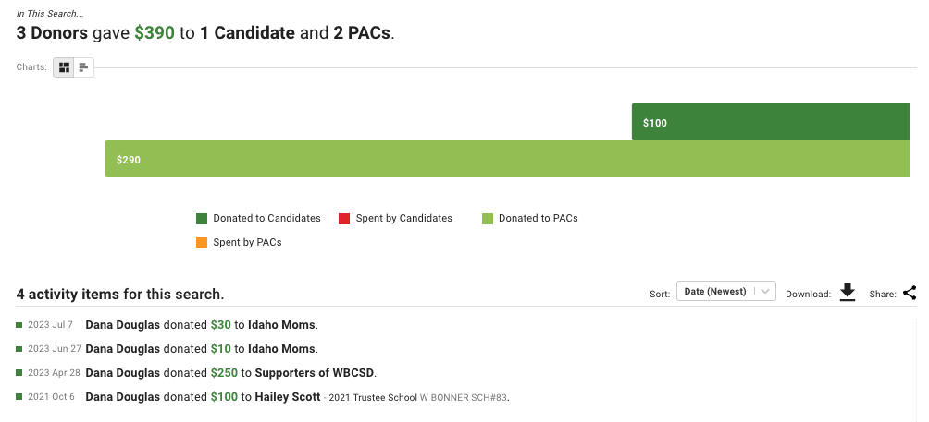Open the Date (Newest) sort dropdown
Screen dimensions: 929x422
tap(725, 292)
